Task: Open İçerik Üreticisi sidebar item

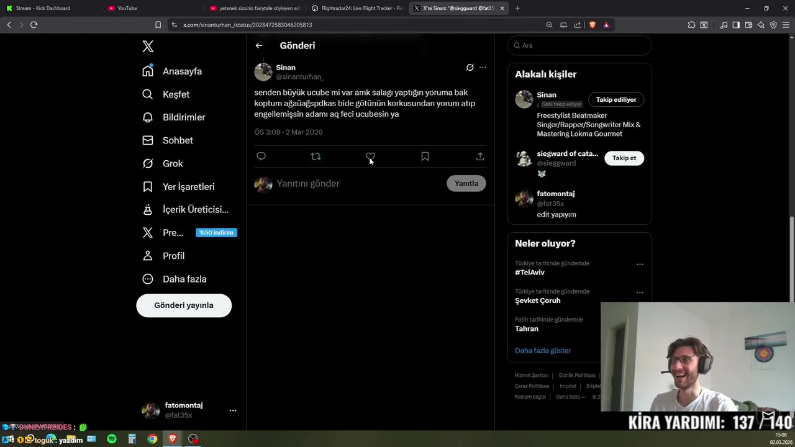Action: point(185,210)
